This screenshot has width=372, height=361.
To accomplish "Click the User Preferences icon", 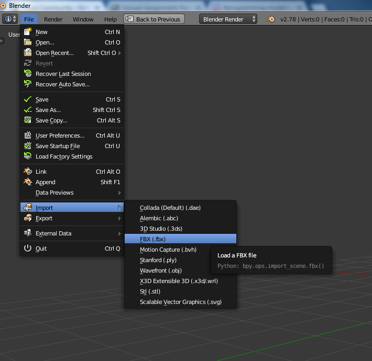I will click(x=28, y=136).
